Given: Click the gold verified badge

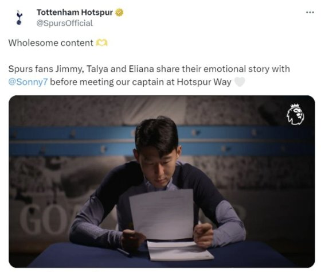Looking at the screenshot, I should click(120, 13).
